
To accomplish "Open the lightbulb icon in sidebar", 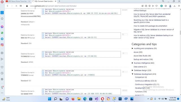I will point(2,88).
